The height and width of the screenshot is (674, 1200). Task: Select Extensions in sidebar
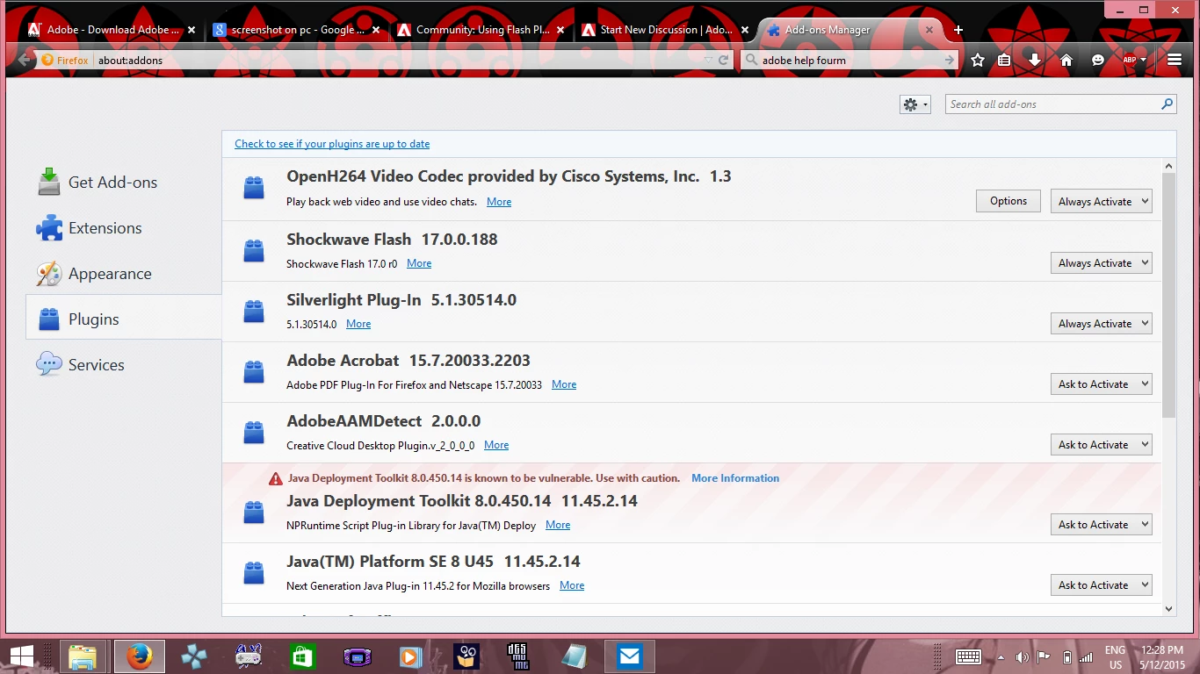pyautogui.click(x=124, y=228)
